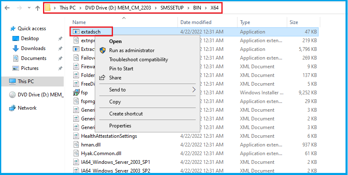Select the HealthAttestationSettings file
Viewport: 348px width, 175px height.
(109, 136)
